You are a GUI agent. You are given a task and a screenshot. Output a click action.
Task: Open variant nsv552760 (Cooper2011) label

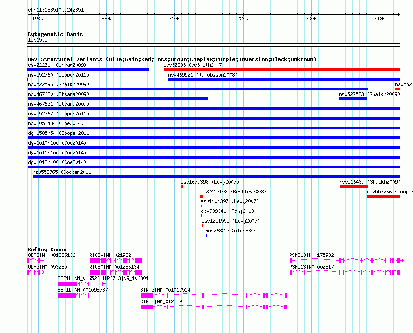click(x=58, y=75)
